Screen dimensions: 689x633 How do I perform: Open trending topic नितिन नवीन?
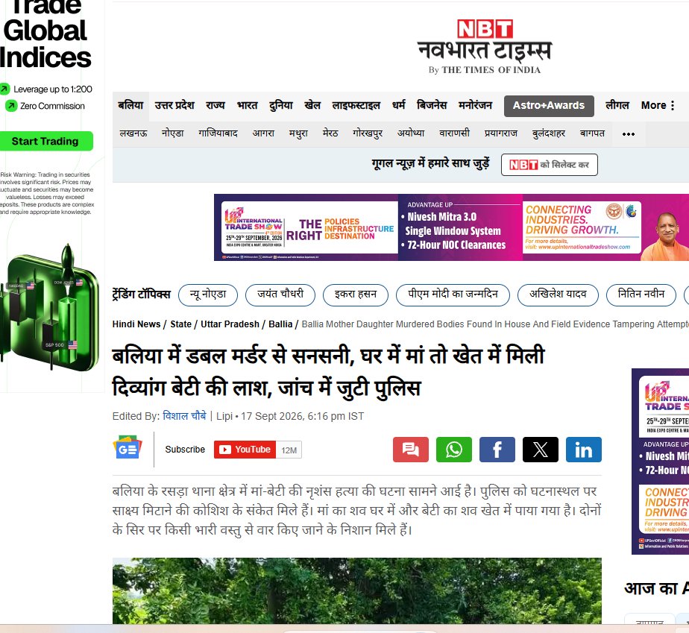[641, 295]
